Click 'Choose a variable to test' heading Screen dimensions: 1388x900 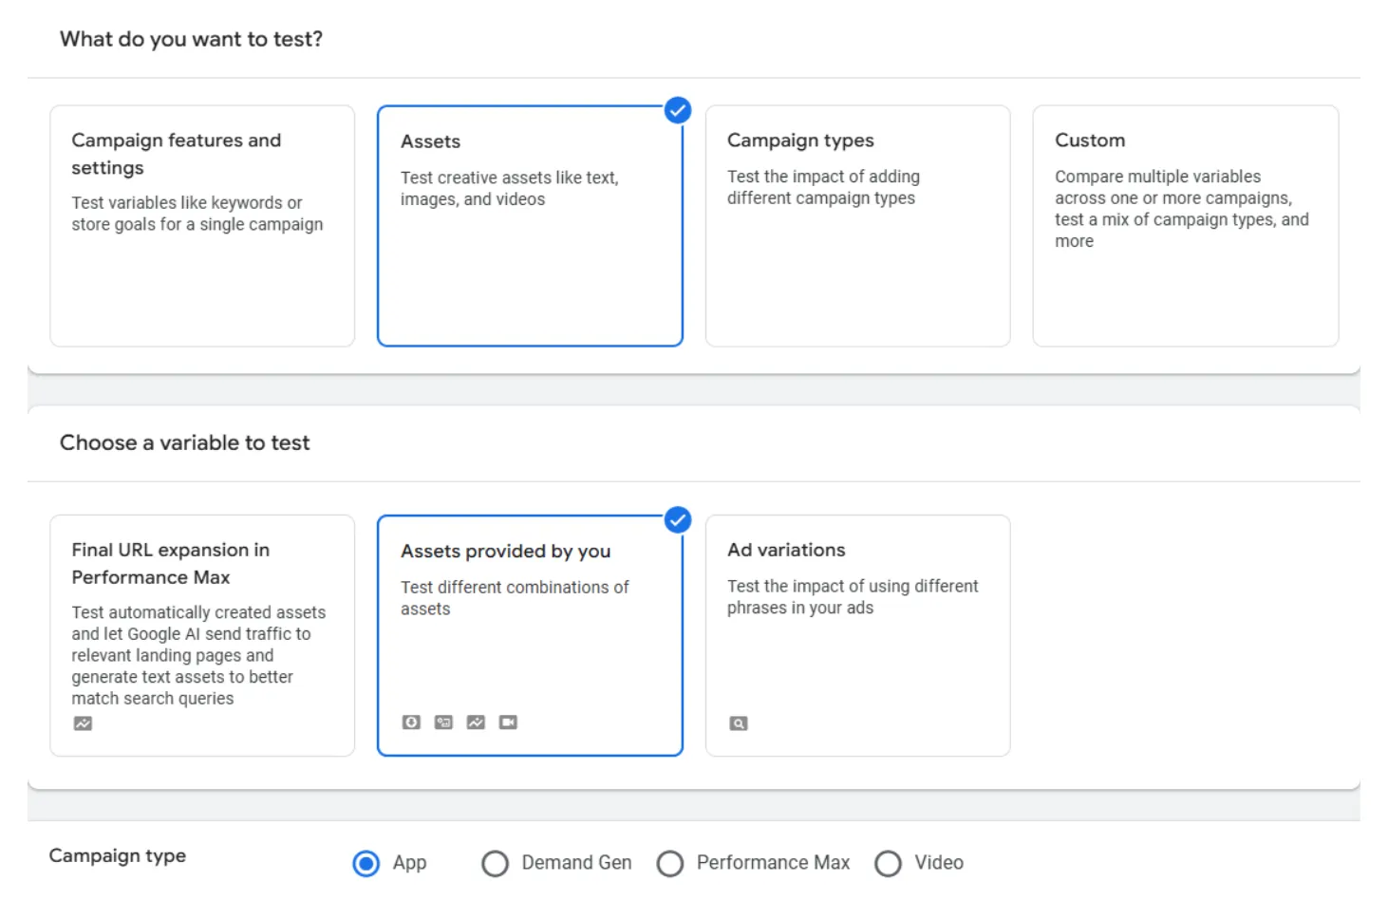(185, 442)
